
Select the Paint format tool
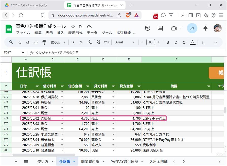[x=44, y=42]
